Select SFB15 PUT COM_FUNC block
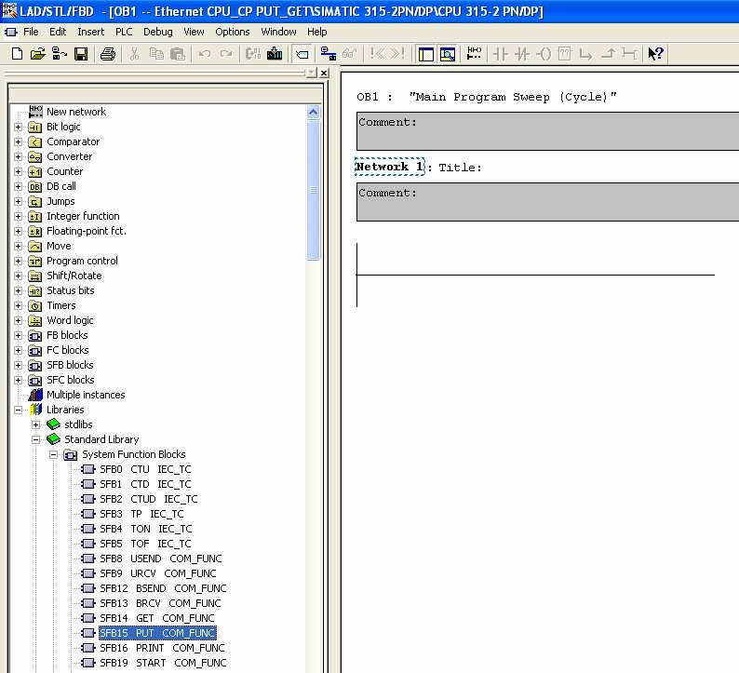 pyautogui.click(x=157, y=633)
